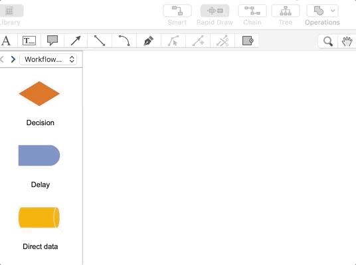Select the Callout speech bubble tool
The image size is (356, 265).
tap(52, 41)
